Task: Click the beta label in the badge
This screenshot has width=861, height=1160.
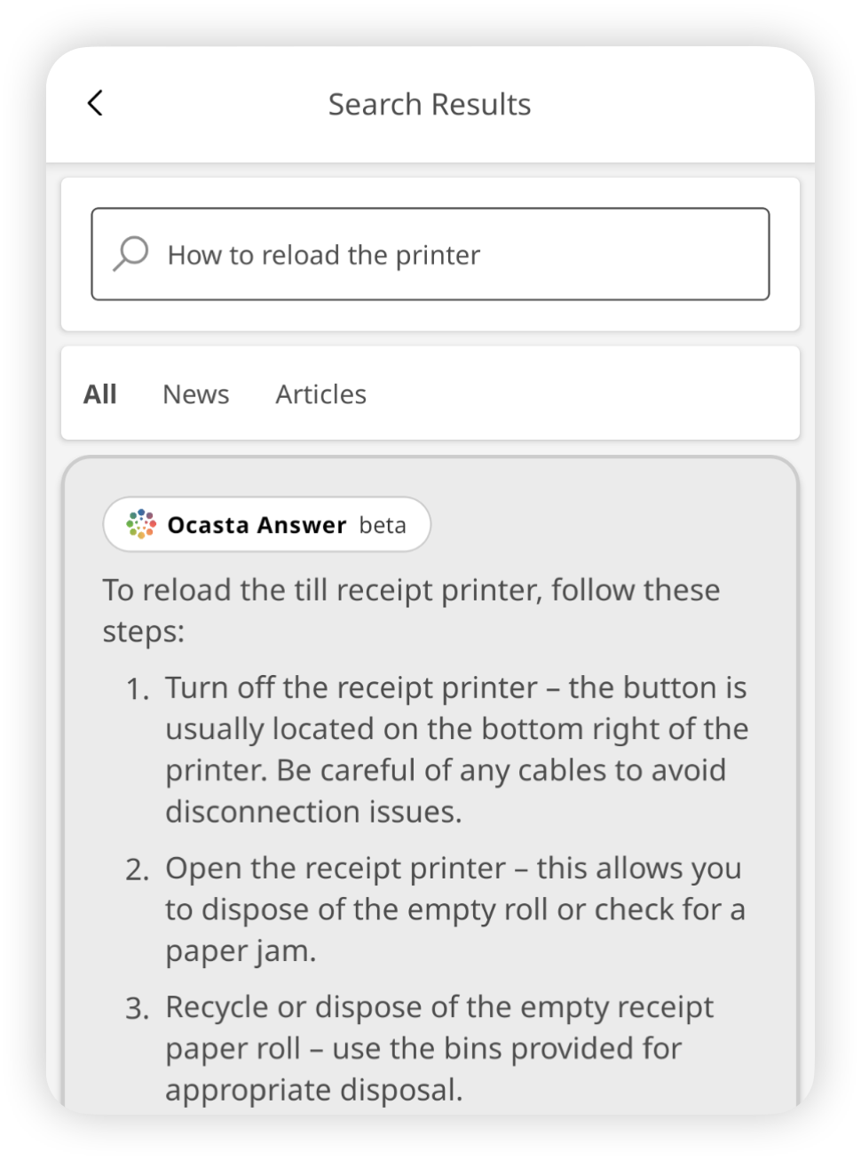Action: (383, 525)
